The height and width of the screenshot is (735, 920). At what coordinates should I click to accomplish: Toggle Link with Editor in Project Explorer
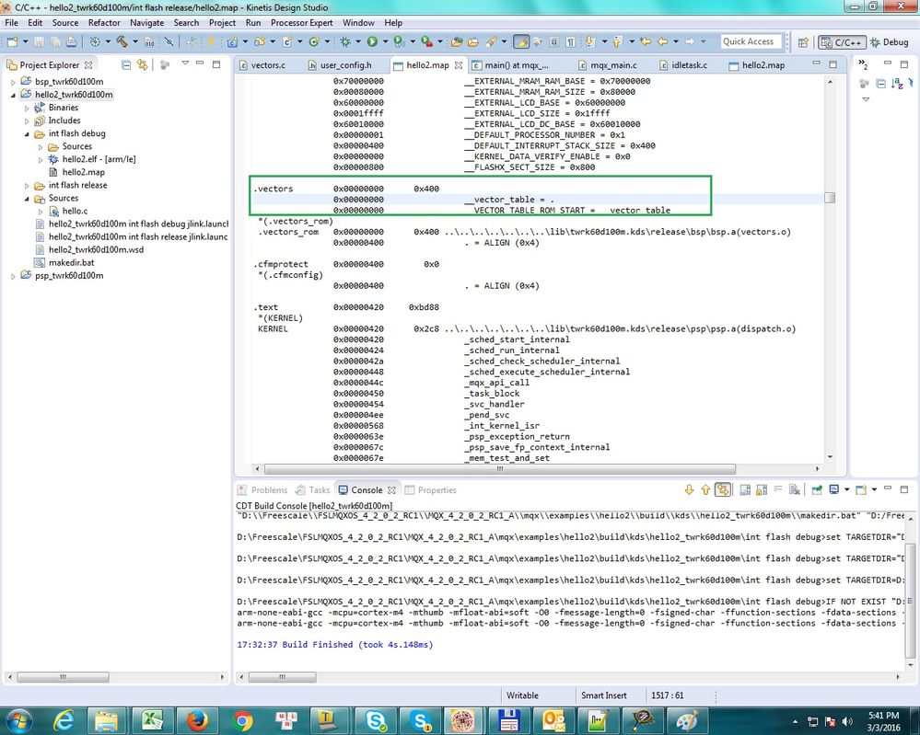(143, 64)
